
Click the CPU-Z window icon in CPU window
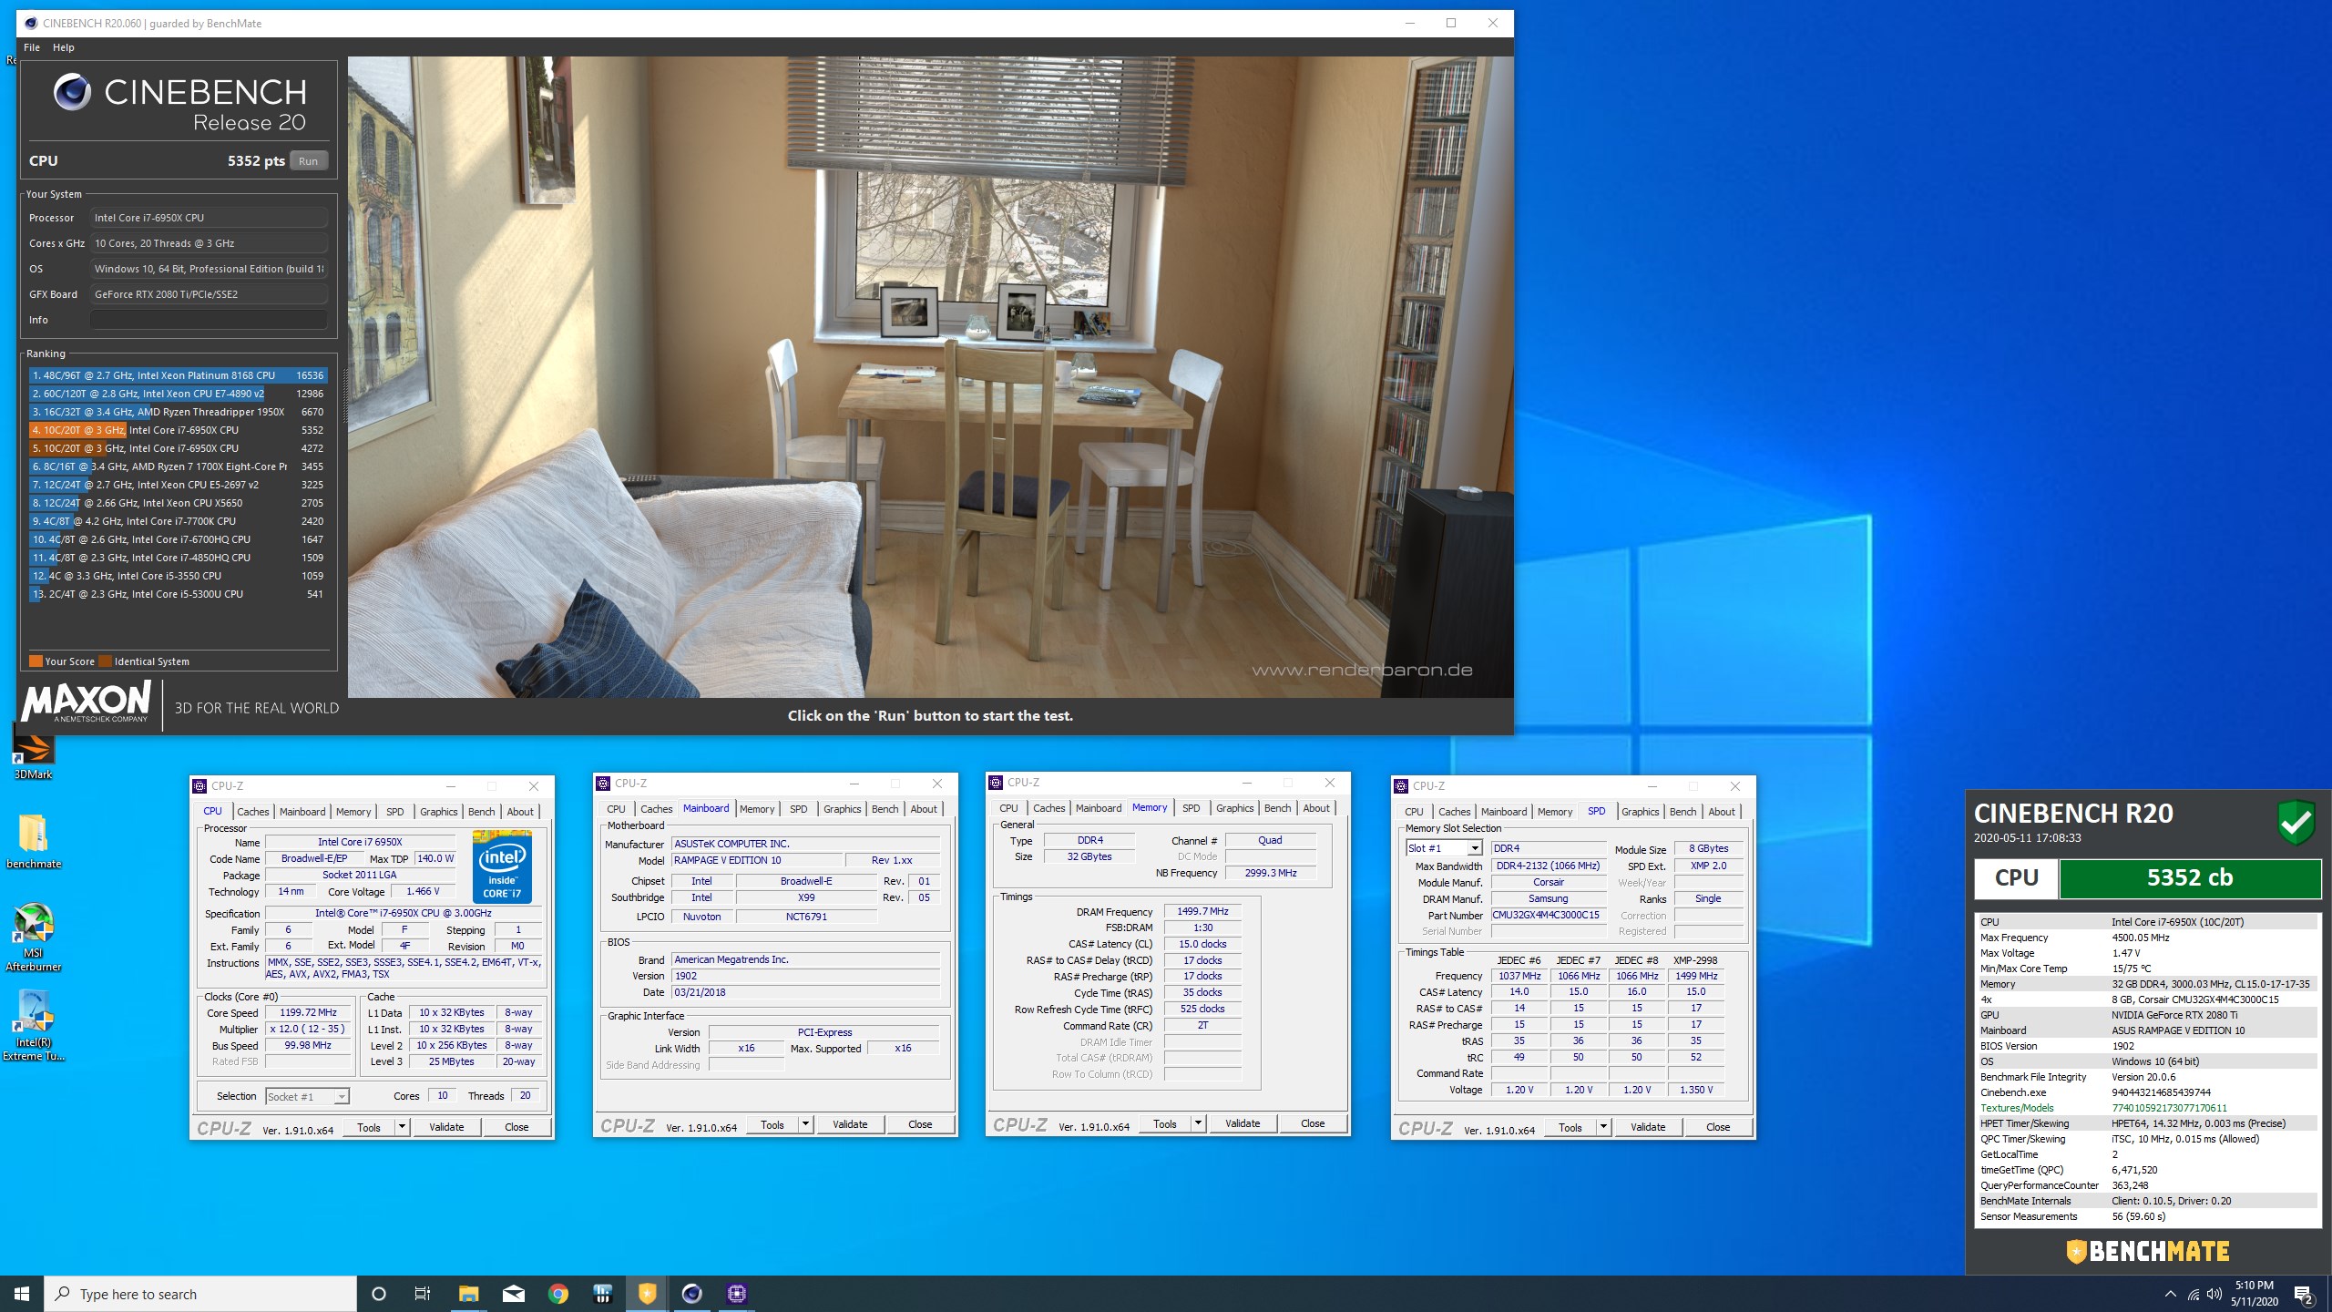click(x=199, y=786)
